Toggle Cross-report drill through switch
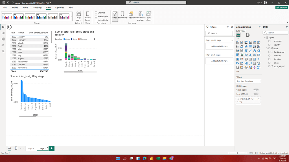 pyautogui.click(x=256, y=90)
